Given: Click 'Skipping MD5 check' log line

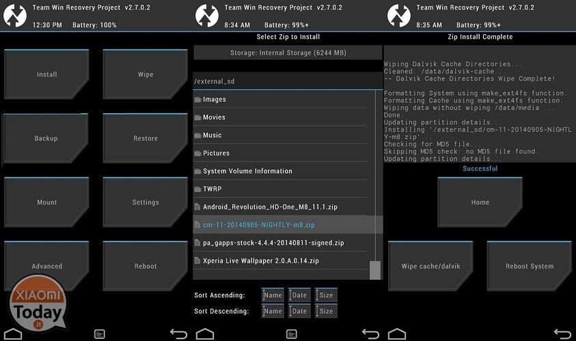Looking at the screenshot, I should tap(461, 151).
